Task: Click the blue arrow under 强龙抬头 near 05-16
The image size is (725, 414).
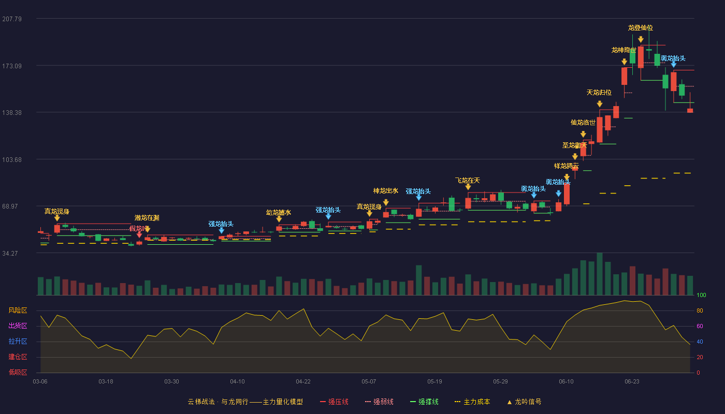Action: (418, 197)
